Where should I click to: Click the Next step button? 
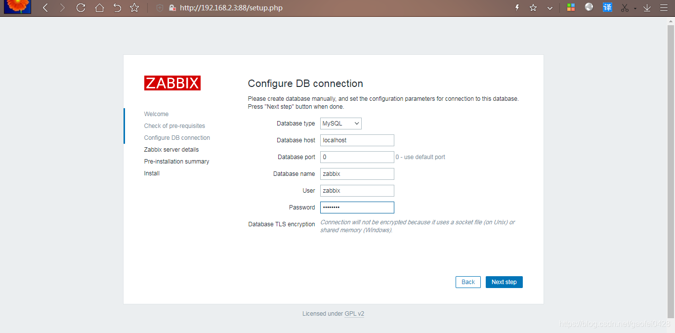[504, 282]
